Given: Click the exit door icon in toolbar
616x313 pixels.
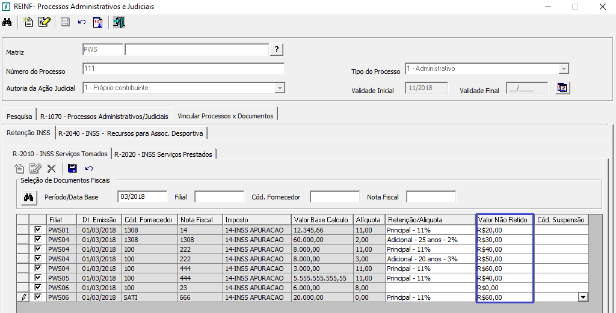Looking at the screenshot, I should (119, 23).
